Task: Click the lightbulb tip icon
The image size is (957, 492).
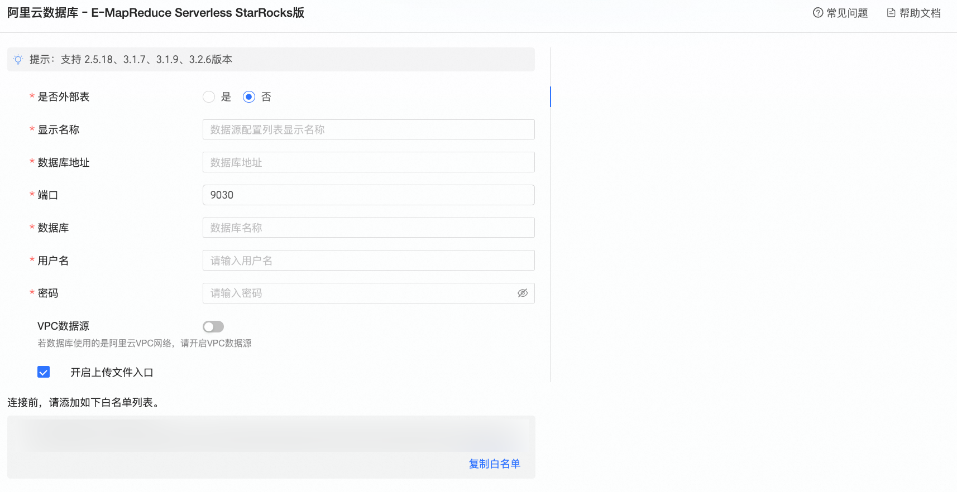Action: click(x=18, y=59)
